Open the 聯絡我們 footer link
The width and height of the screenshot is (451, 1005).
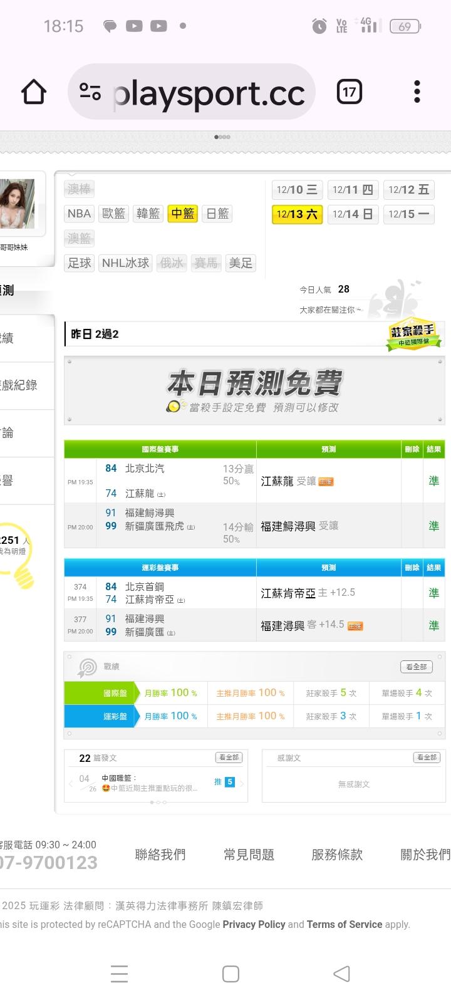point(160,855)
